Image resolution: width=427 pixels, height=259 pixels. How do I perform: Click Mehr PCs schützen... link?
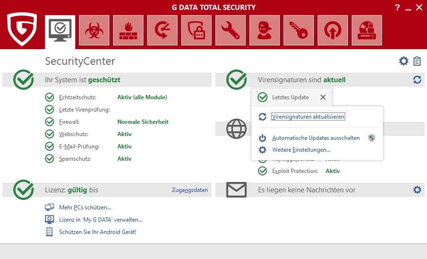[x=85, y=207]
